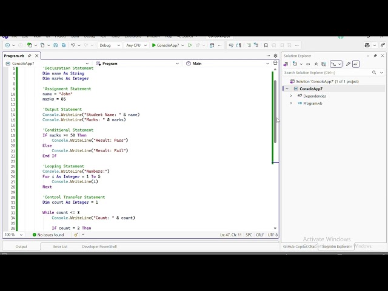Click the Save Program.vb disk icon

pyautogui.click(x=56, y=45)
